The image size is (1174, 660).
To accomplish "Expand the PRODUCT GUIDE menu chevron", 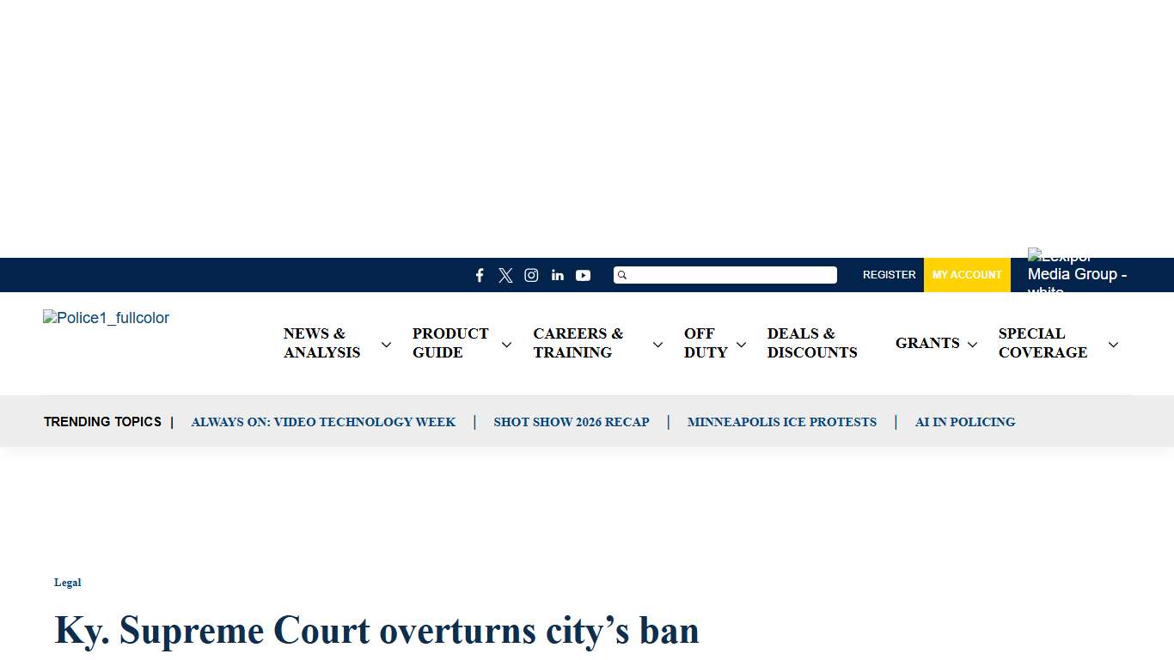I will (507, 344).
